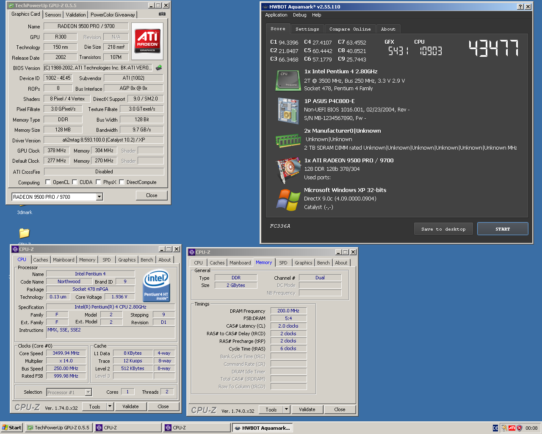
Task: Click the motherboard icon in Aquamark
Action: (288, 111)
